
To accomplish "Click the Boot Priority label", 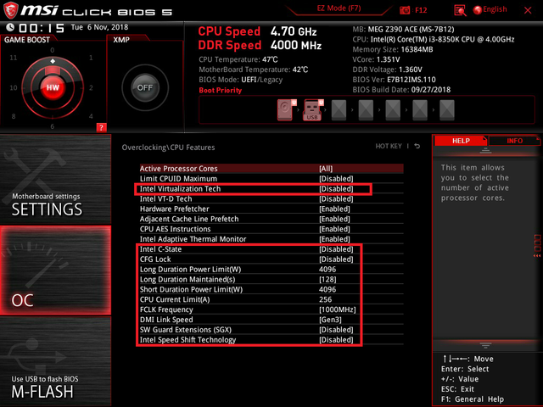I will [221, 91].
